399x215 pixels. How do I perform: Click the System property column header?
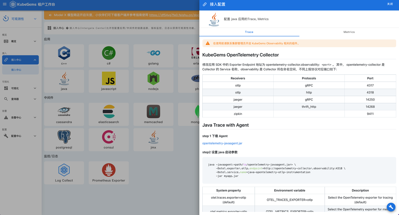pyautogui.click(x=228, y=190)
